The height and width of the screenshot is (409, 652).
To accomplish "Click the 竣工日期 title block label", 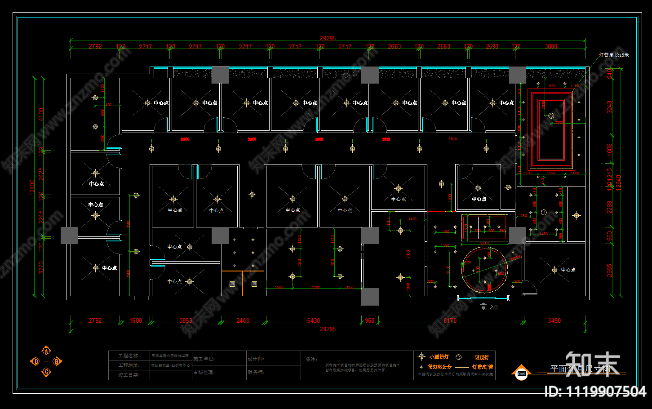I will click(129, 375).
